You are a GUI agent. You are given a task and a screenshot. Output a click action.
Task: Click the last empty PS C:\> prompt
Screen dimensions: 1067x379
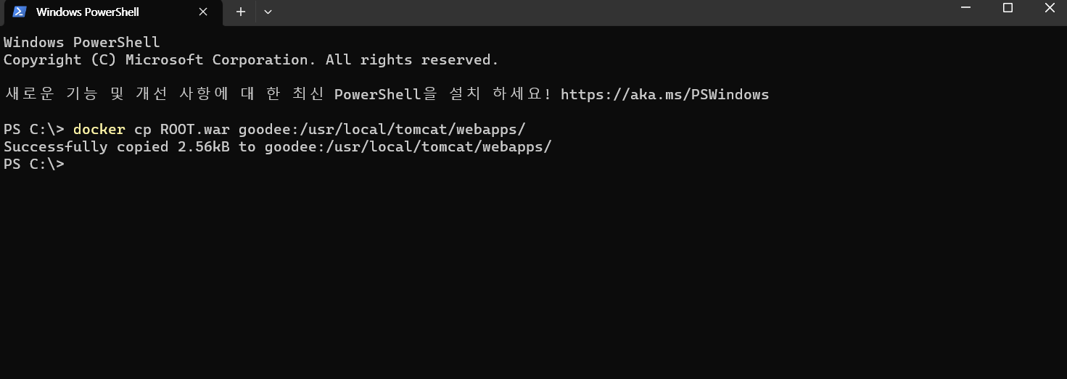tap(34, 164)
